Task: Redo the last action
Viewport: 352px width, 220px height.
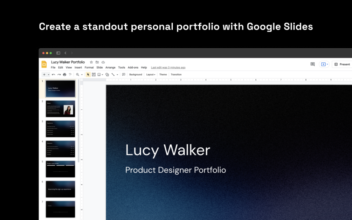Action: click(x=59, y=75)
